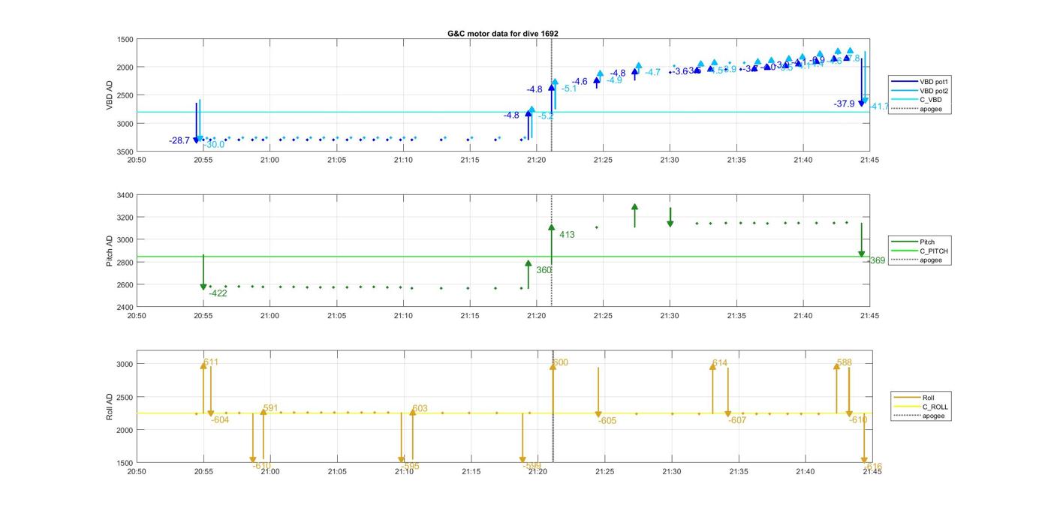1051x520 pixels.
Task: Click the "-599" roll data label
Action: 532,466
